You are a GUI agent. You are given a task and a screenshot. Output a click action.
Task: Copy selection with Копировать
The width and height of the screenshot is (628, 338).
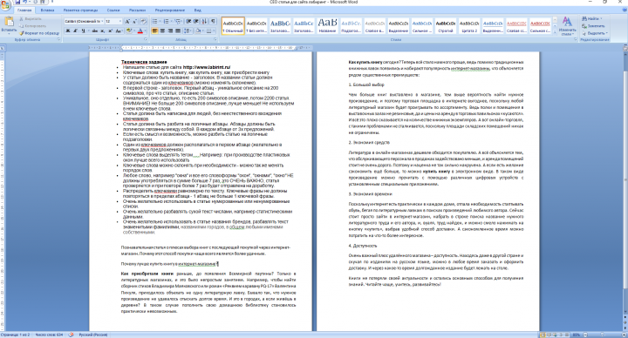click(x=33, y=26)
